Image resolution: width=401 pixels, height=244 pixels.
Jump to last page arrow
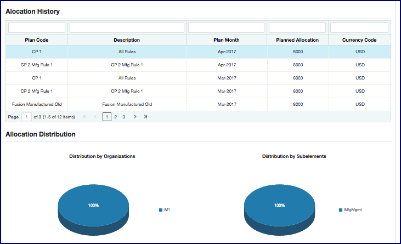(x=145, y=117)
